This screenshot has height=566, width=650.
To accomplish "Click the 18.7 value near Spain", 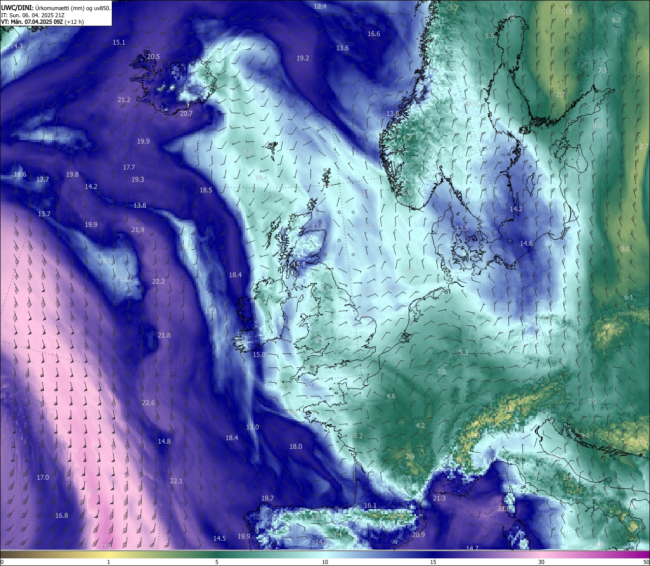I will (268, 498).
